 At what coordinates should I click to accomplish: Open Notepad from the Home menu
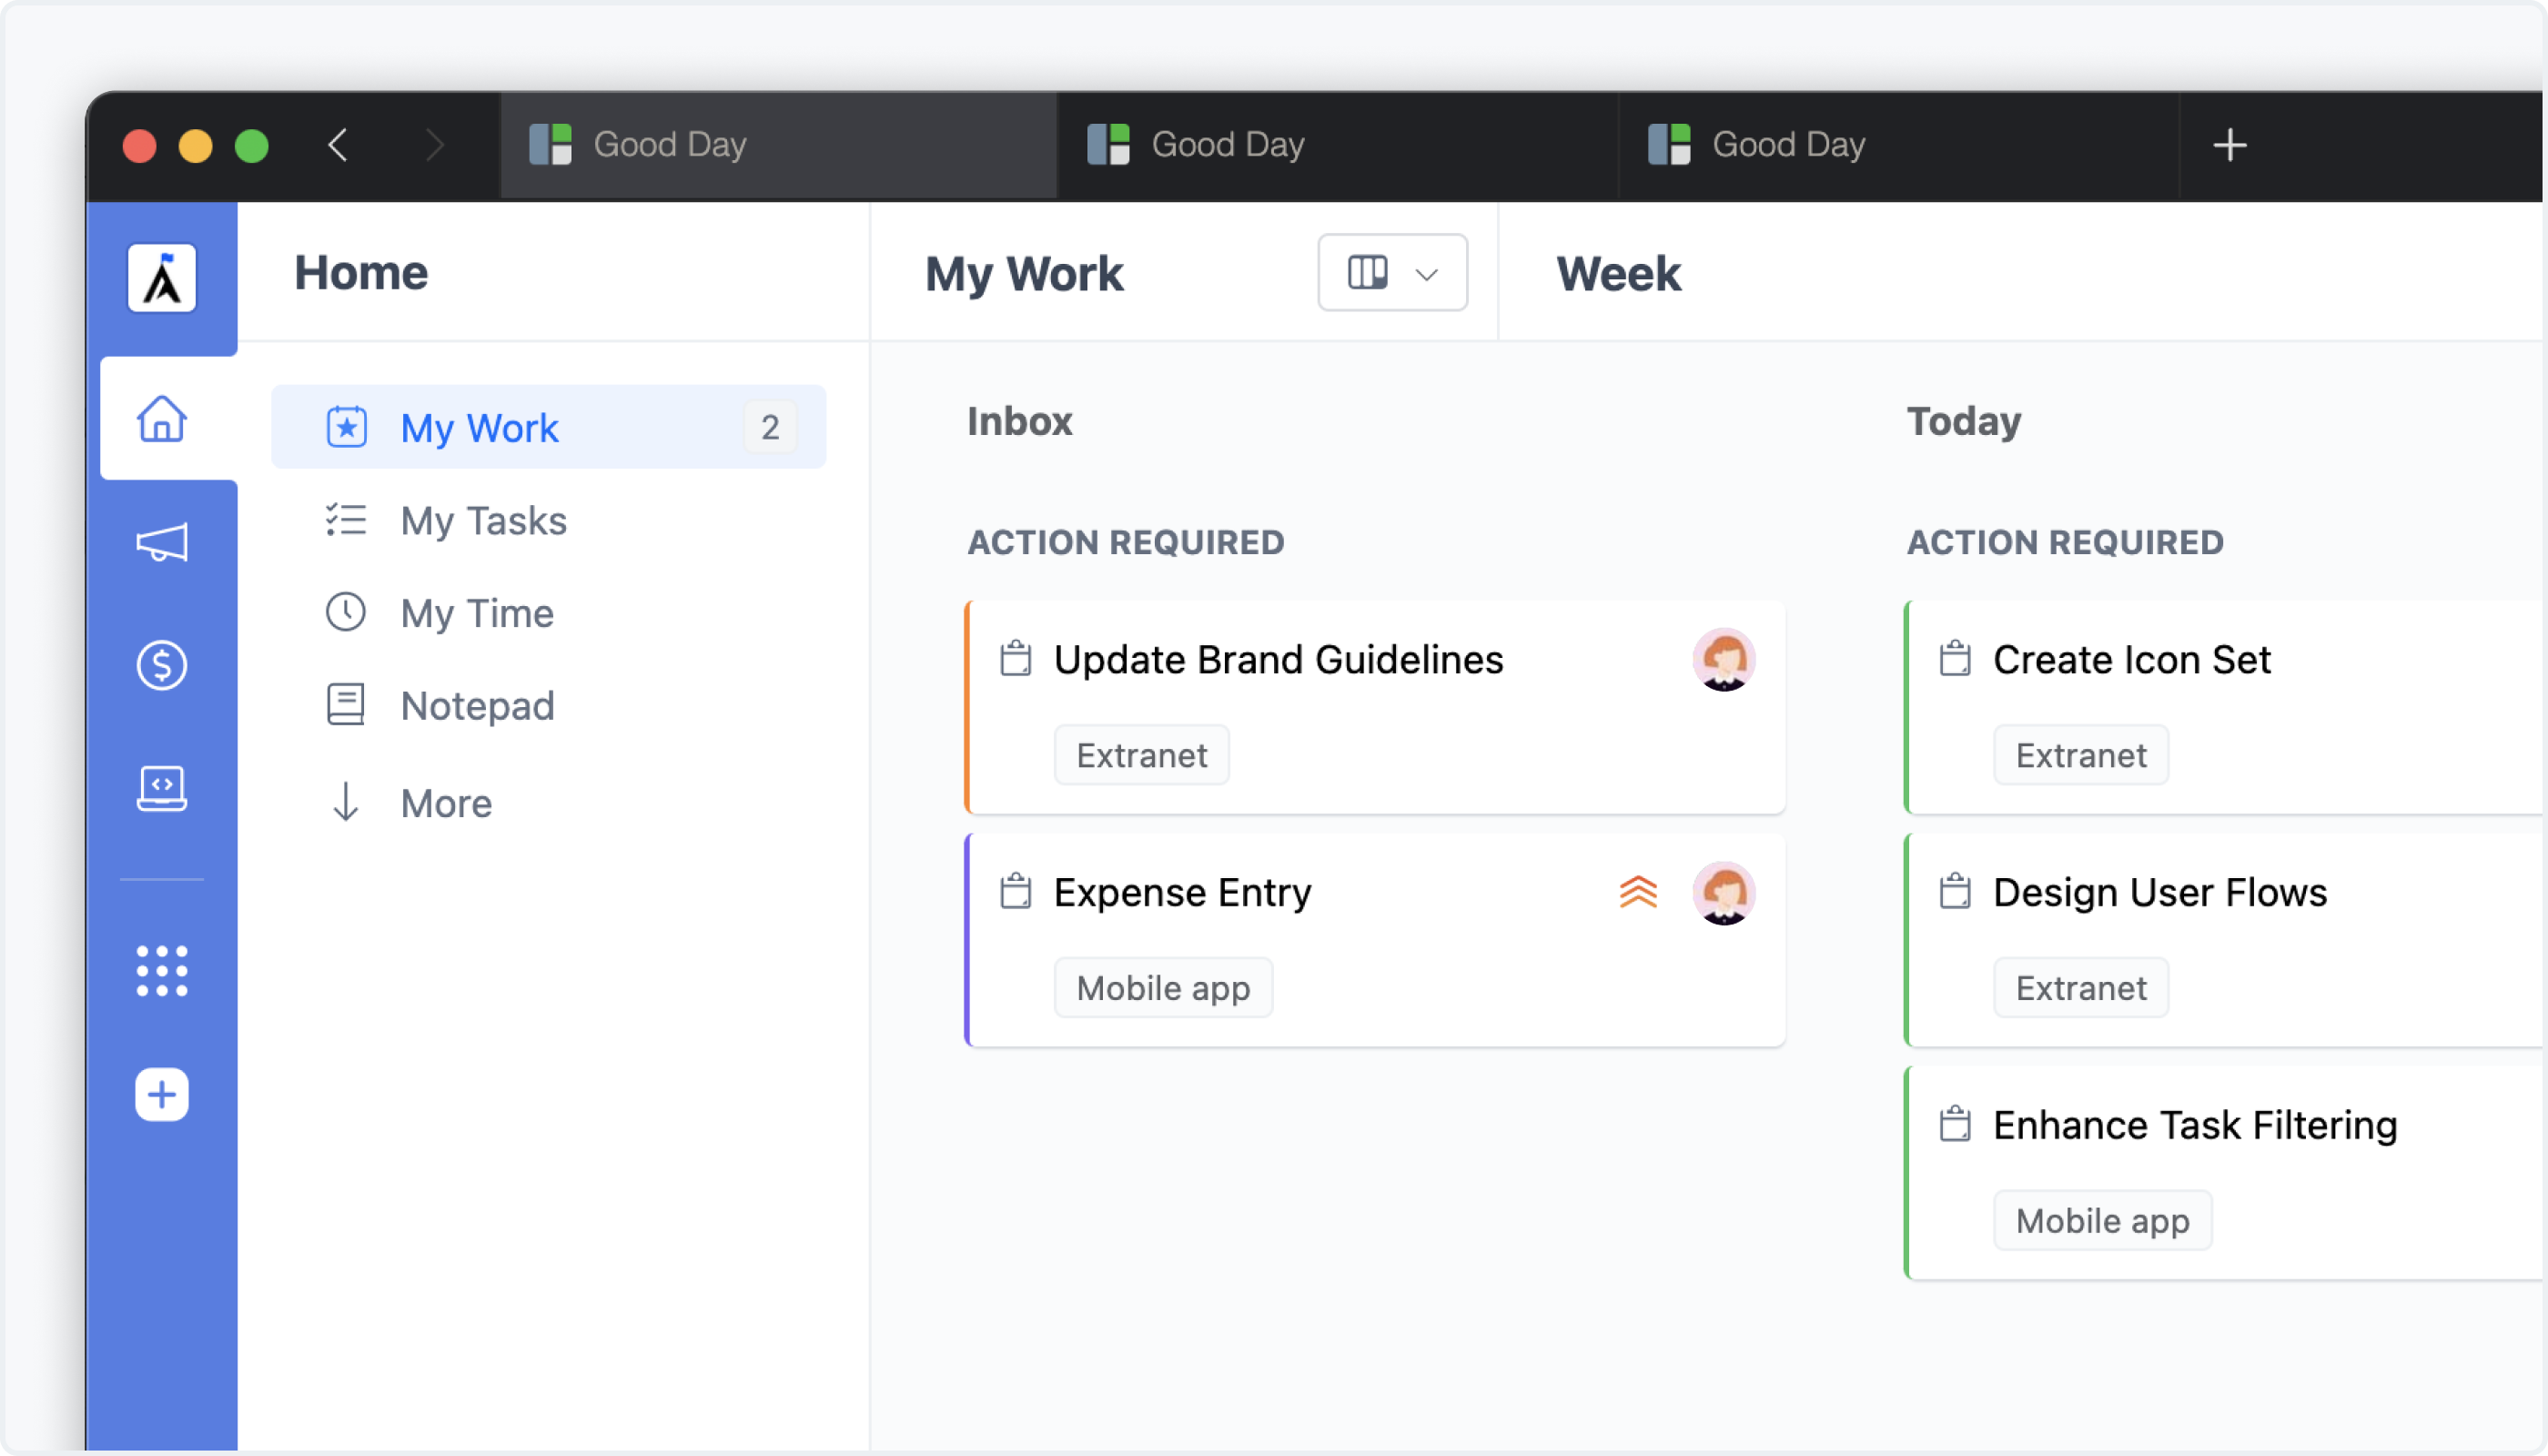[x=476, y=706]
